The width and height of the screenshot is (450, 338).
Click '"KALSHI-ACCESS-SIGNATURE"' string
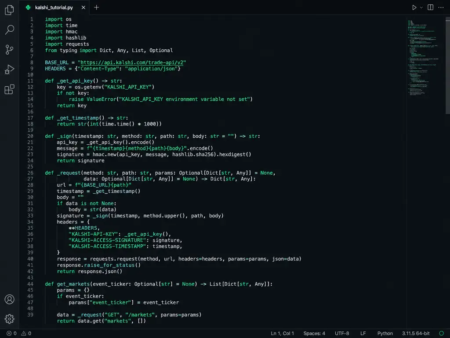108,240
